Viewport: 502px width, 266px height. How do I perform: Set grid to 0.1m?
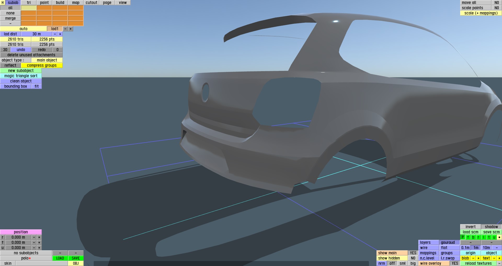click(x=465, y=248)
